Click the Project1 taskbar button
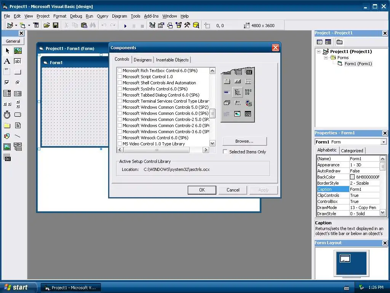 tap(70, 288)
